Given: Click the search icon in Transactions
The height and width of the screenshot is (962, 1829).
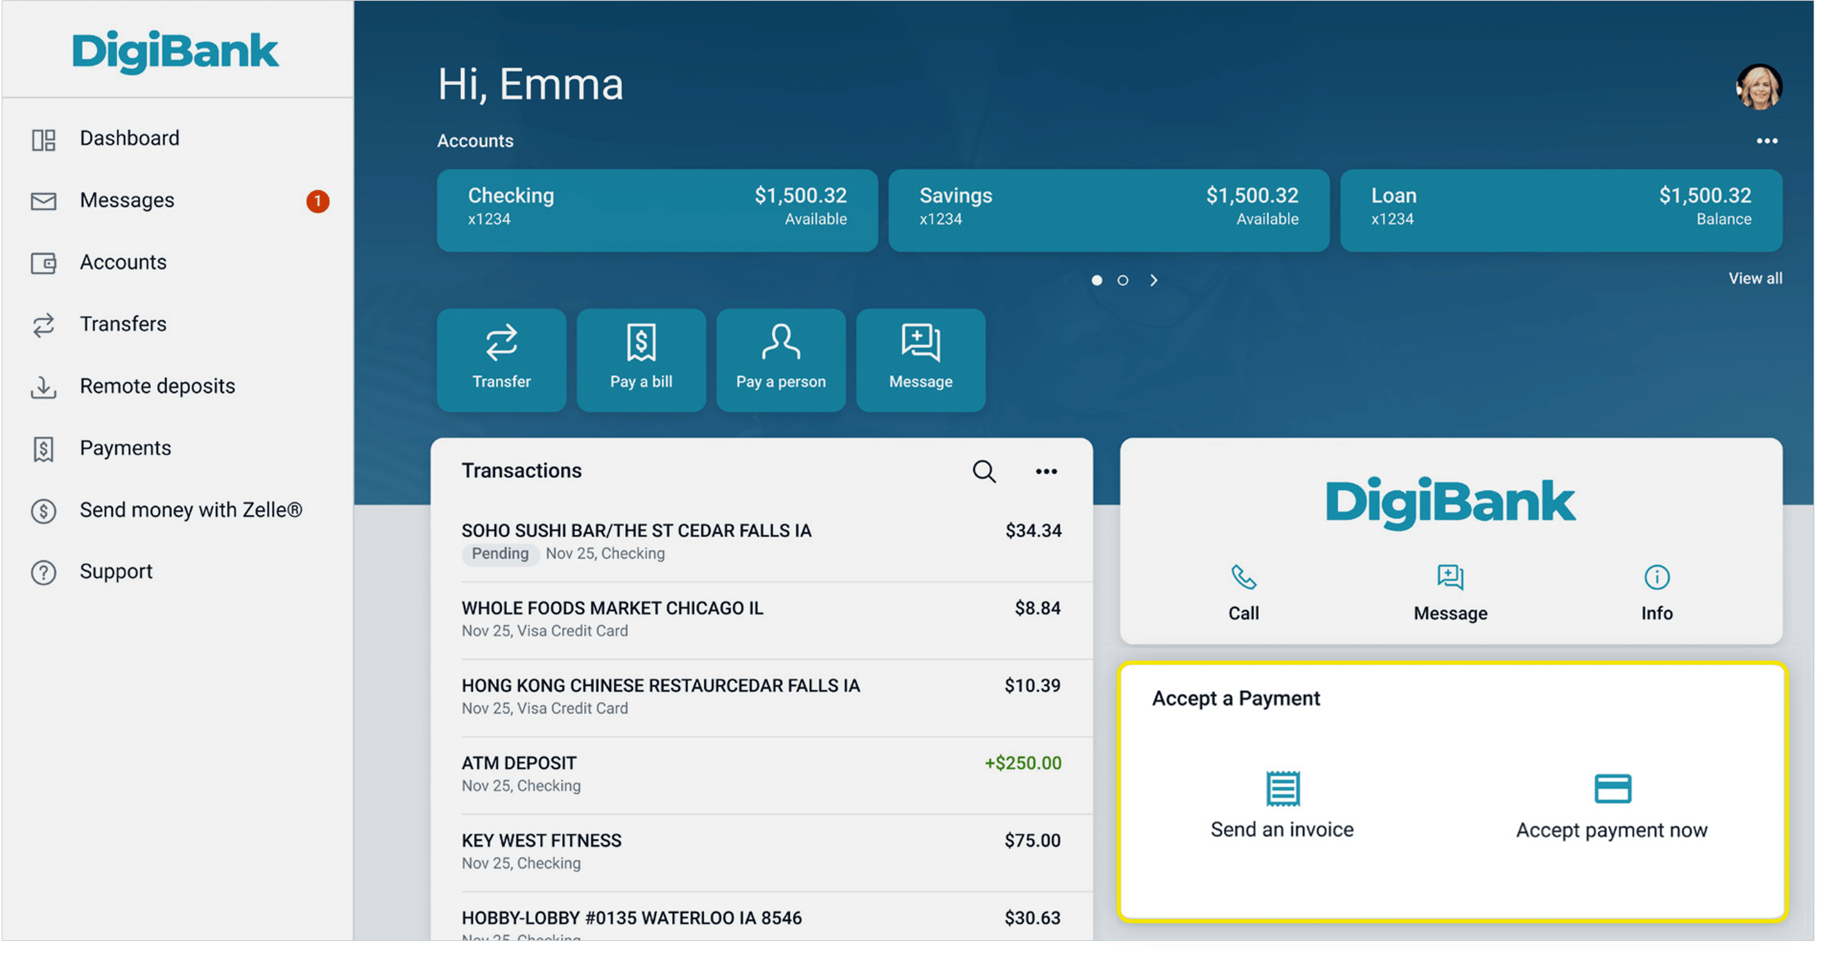Looking at the screenshot, I should pos(983,470).
